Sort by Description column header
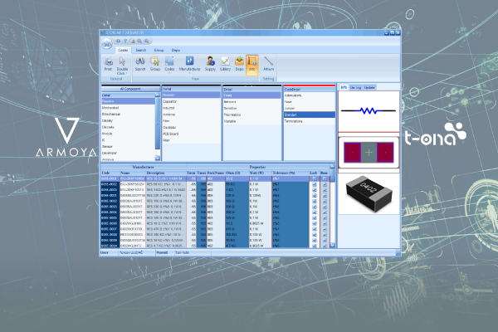This screenshot has height=332, width=498. pyautogui.click(x=166, y=173)
